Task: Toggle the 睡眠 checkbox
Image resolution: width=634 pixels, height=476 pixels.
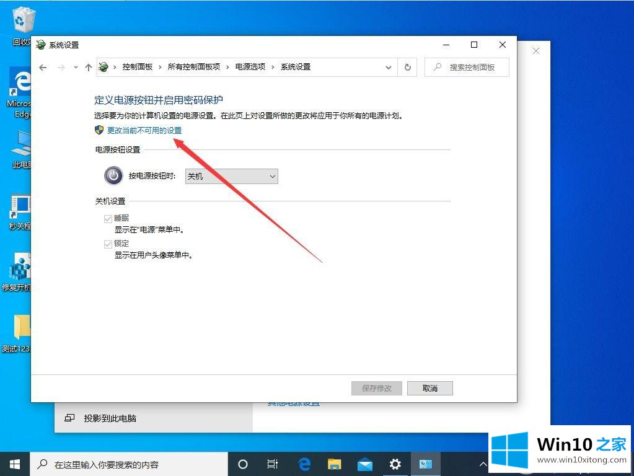Action: [108, 219]
